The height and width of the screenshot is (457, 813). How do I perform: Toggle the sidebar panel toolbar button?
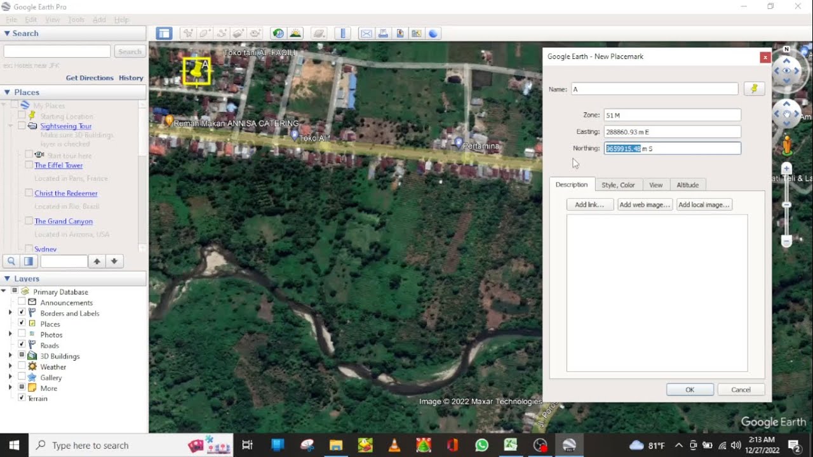coord(164,34)
